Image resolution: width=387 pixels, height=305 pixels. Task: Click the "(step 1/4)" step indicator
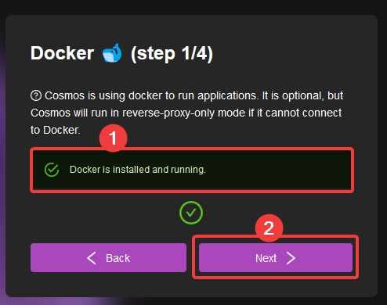172,54
